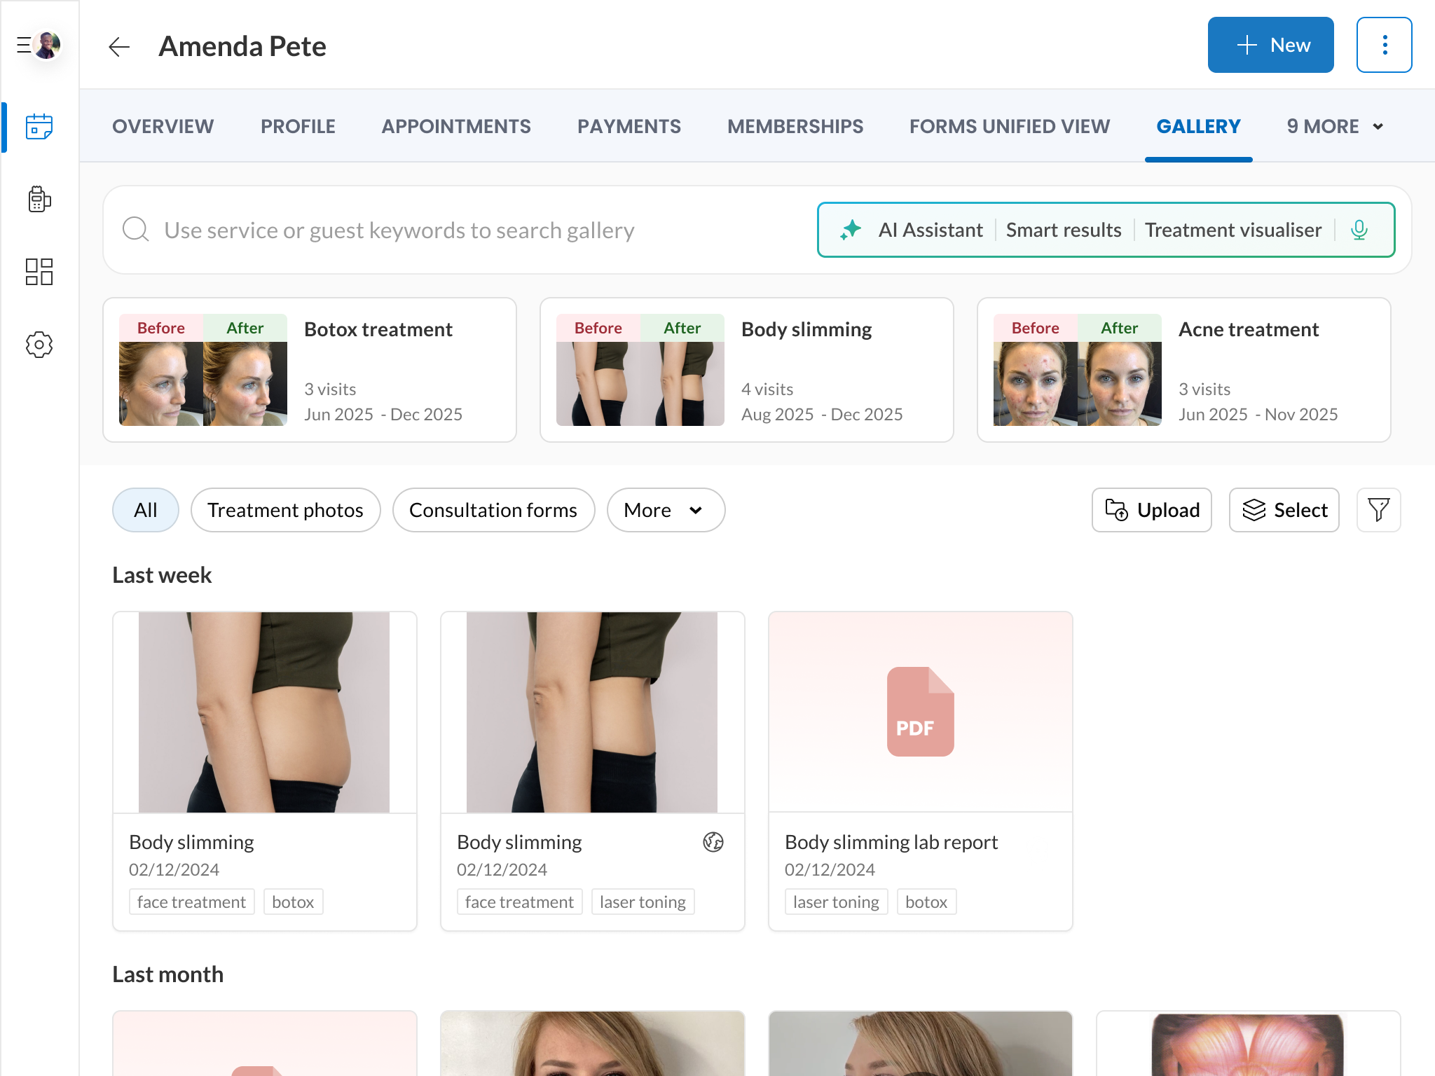The height and width of the screenshot is (1076, 1435).
Task: Switch to the PAYMENTS tab
Action: point(629,127)
